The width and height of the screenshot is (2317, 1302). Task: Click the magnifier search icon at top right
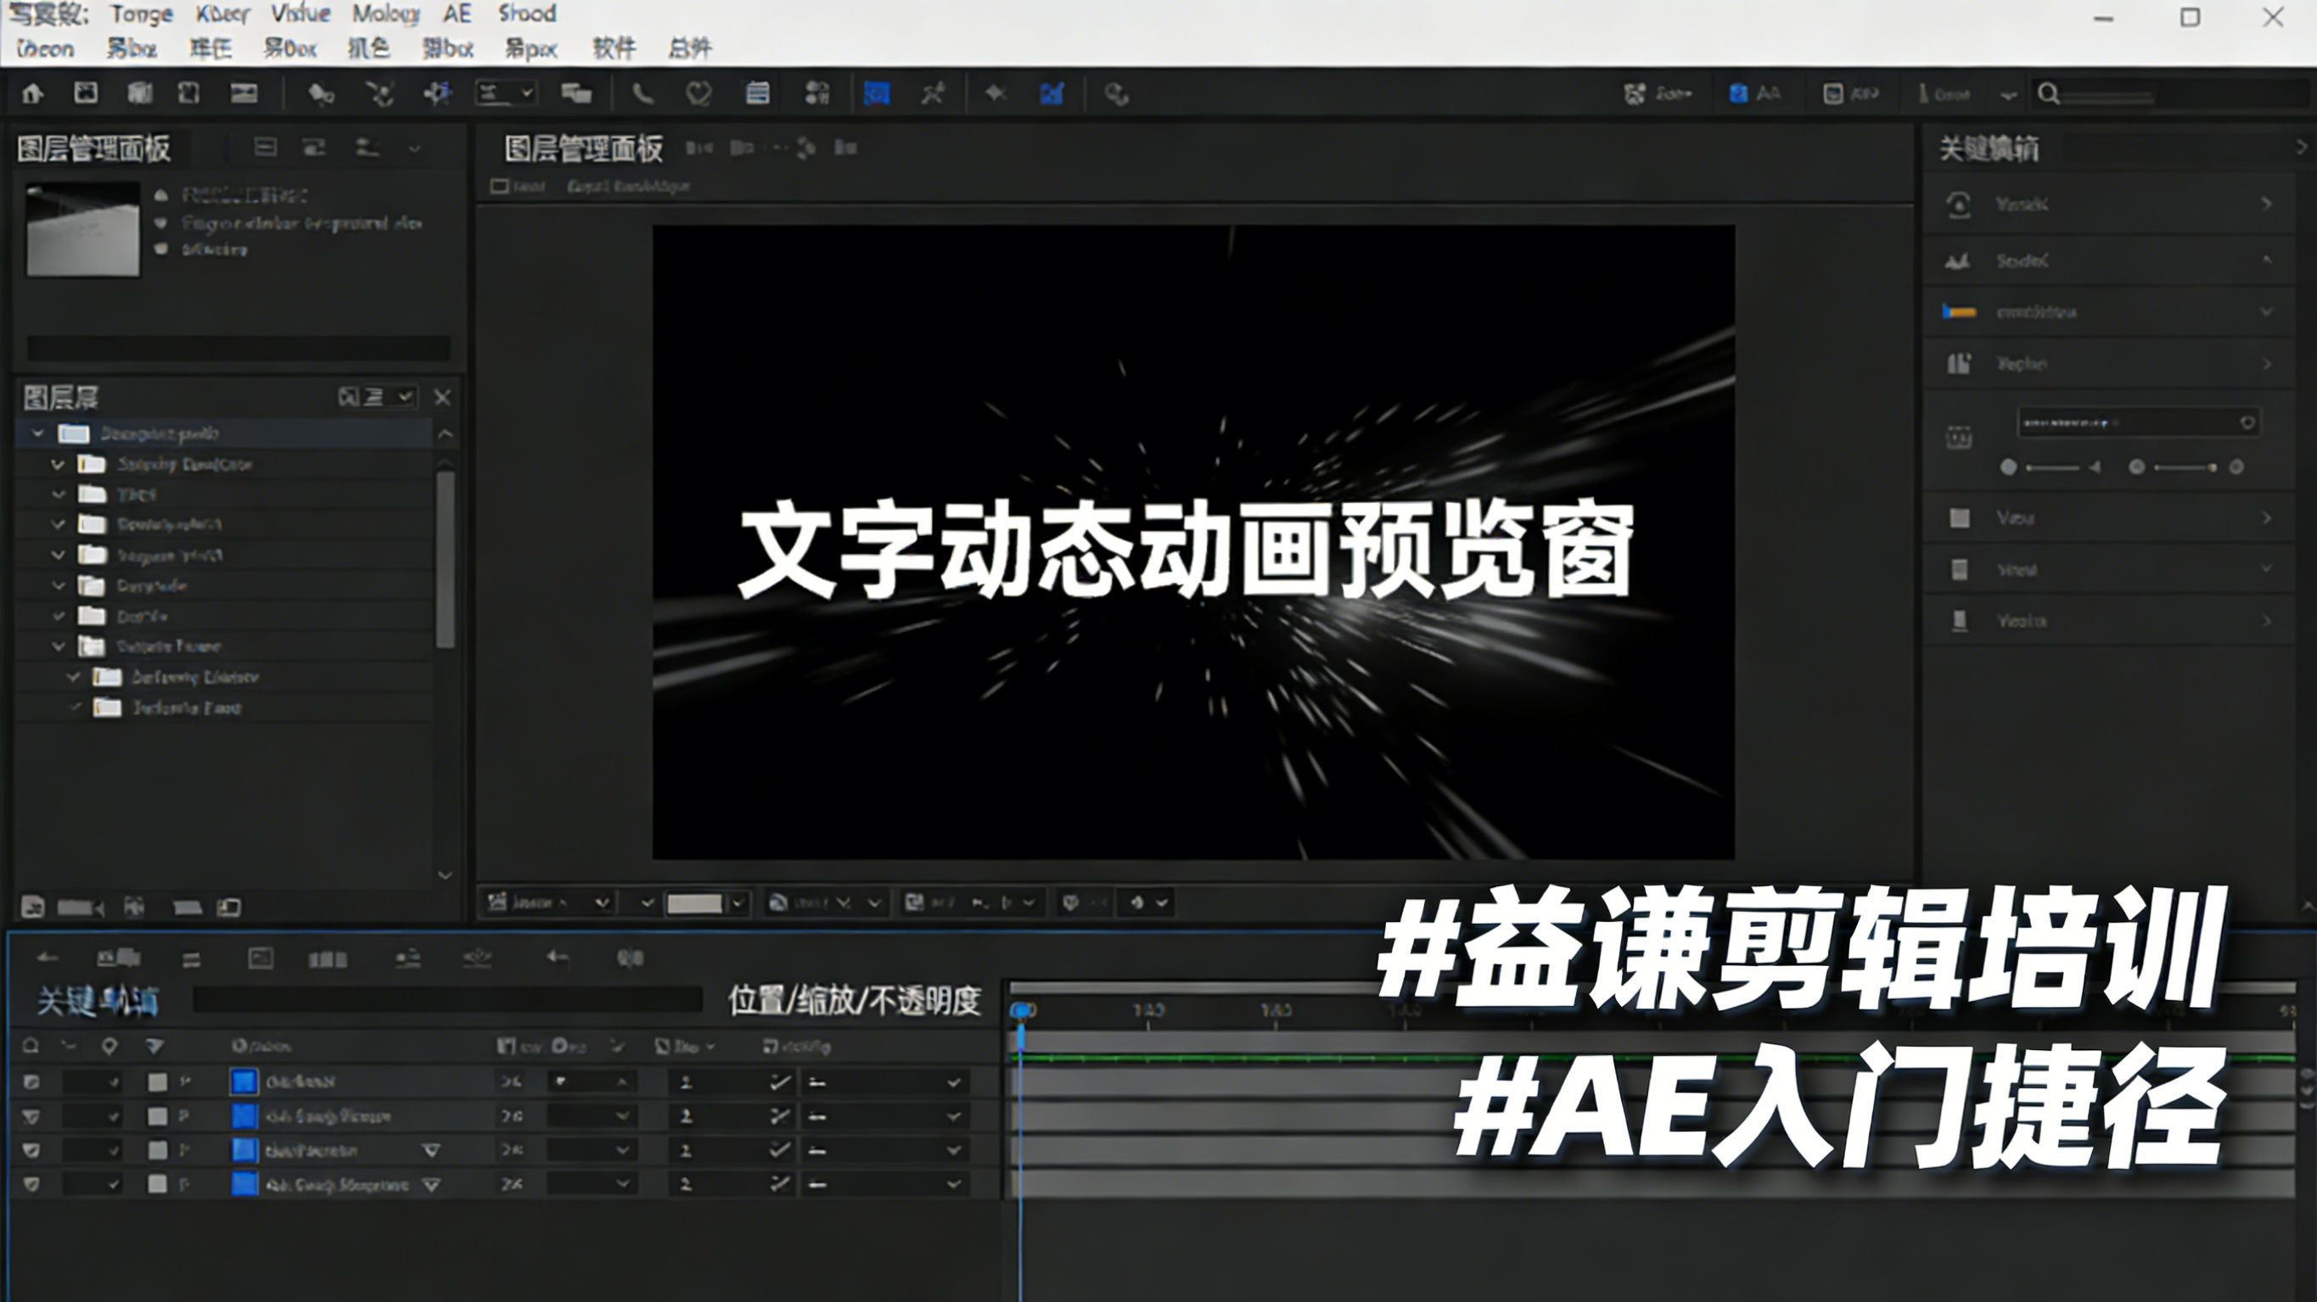pos(2048,93)
